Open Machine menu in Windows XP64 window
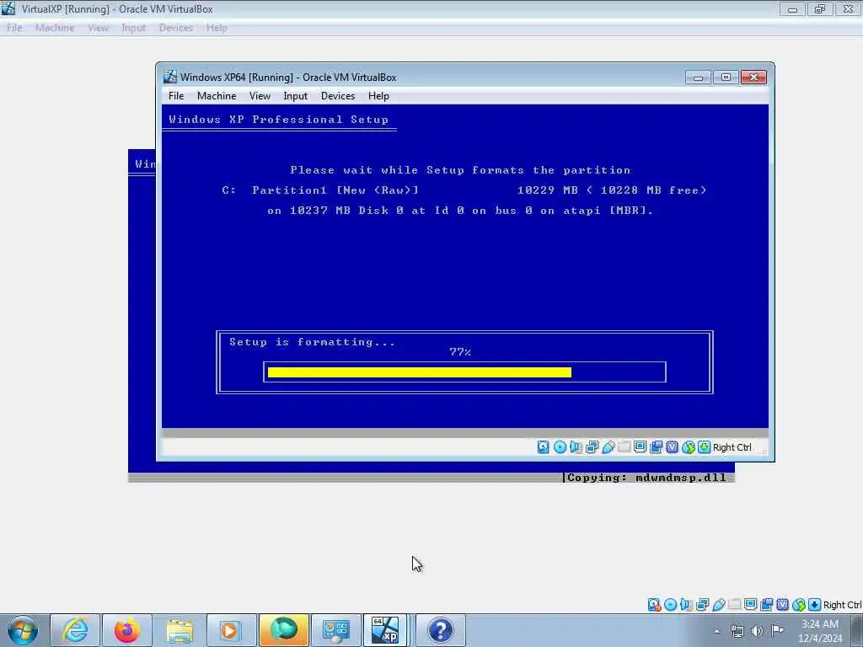 (217, 96)
